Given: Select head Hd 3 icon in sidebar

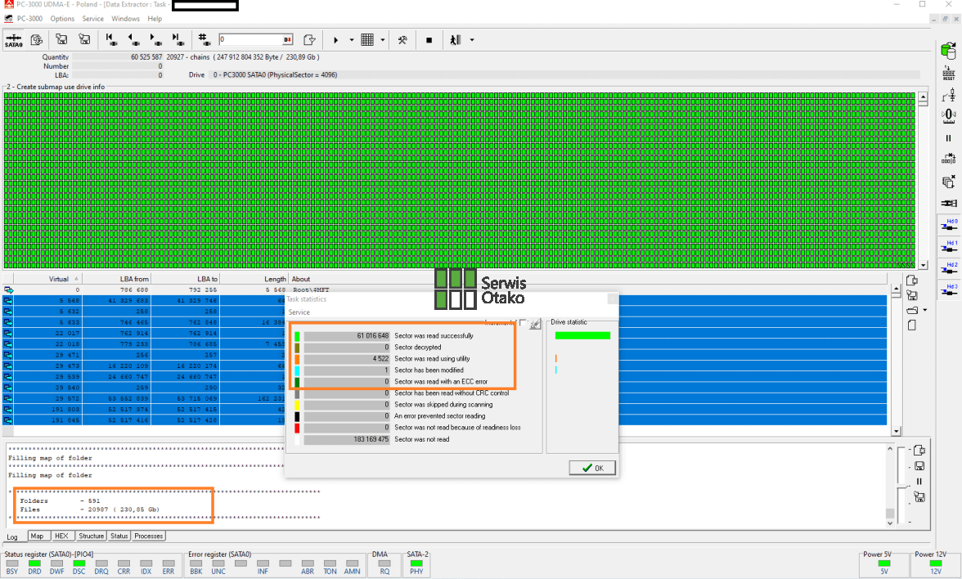Looking at the screenshot, I should tap(949, 290).
